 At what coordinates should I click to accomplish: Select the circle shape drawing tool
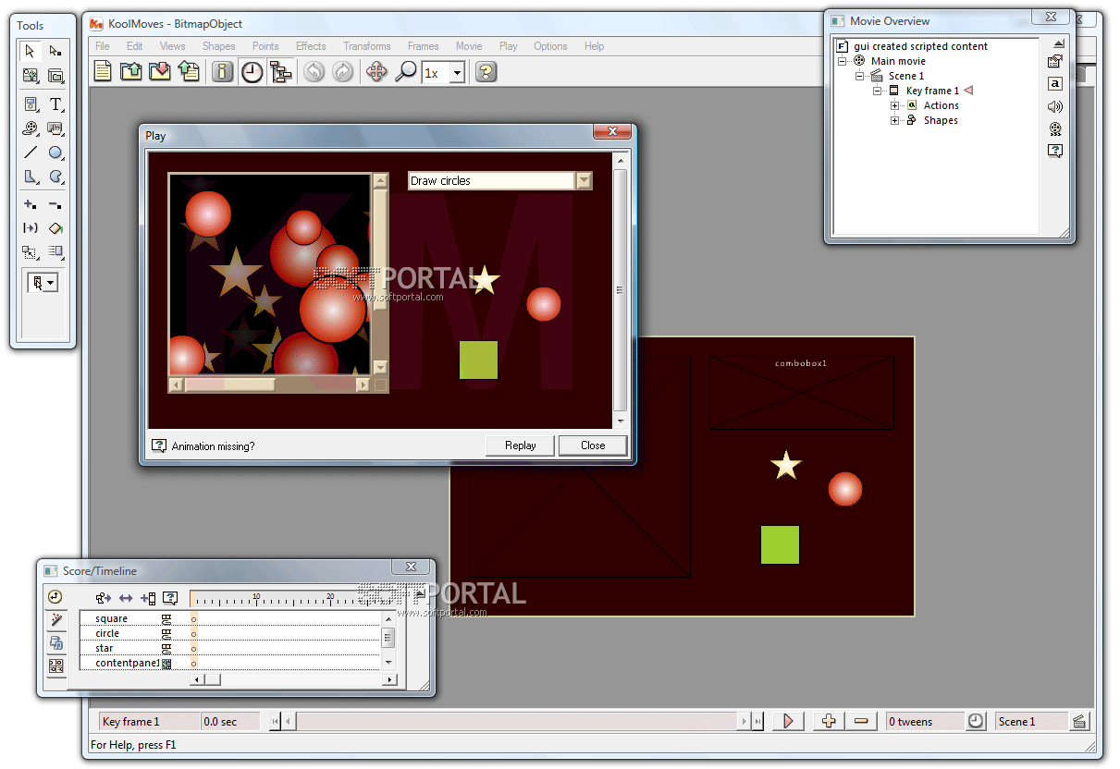(x=55, y=153)
